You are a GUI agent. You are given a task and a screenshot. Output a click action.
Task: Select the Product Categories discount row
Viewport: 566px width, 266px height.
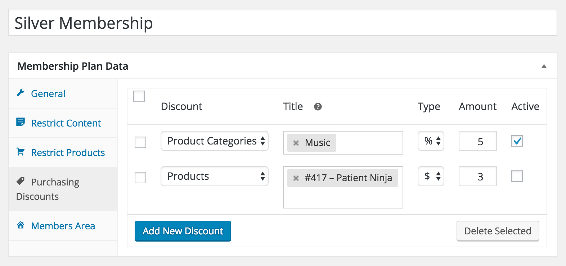coord(140,142)
